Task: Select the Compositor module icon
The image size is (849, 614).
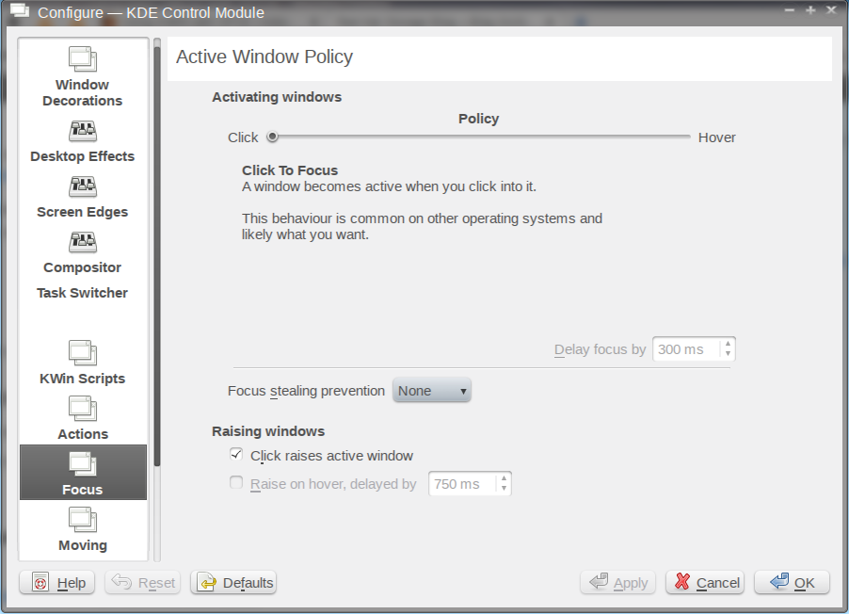Action: pyautogui.click(x=83, y=242)
